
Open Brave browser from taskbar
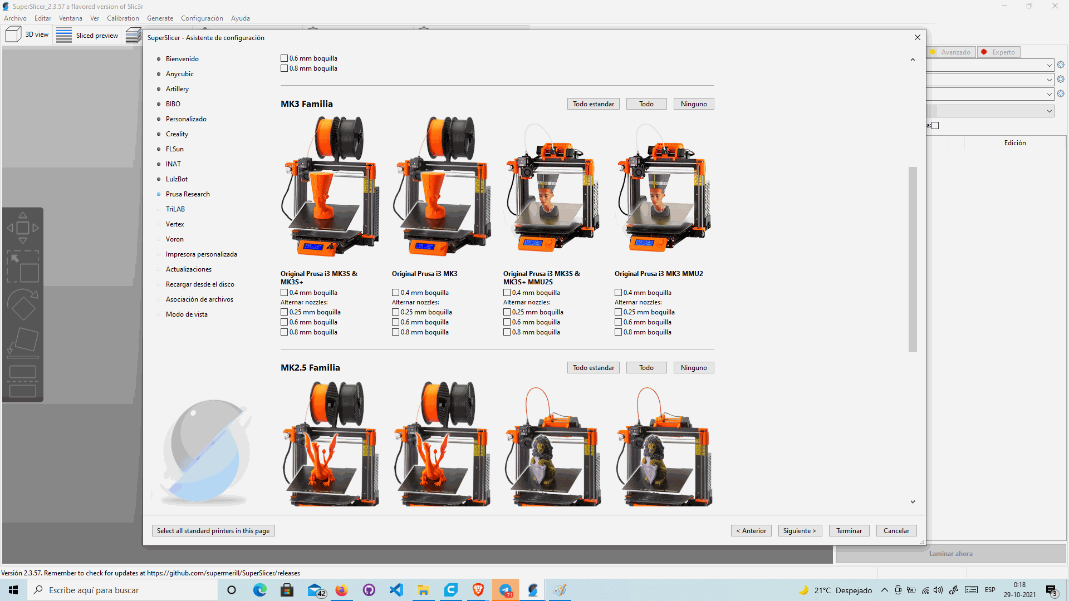478,590
